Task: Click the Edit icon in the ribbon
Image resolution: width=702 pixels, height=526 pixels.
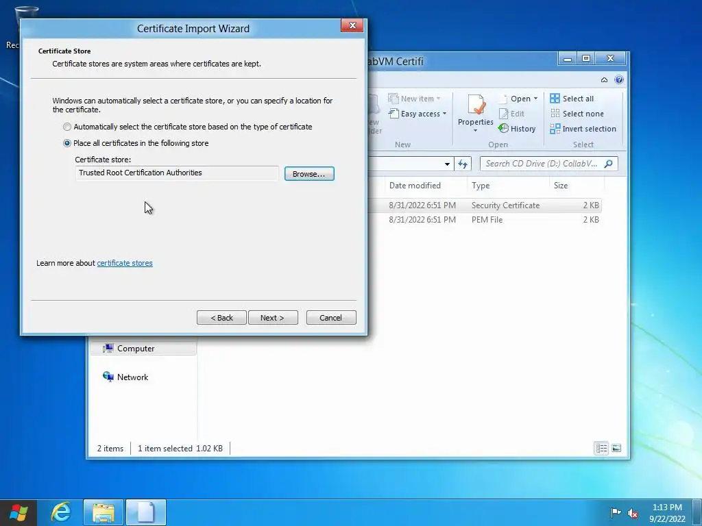Action: click(x=503, y=114)
